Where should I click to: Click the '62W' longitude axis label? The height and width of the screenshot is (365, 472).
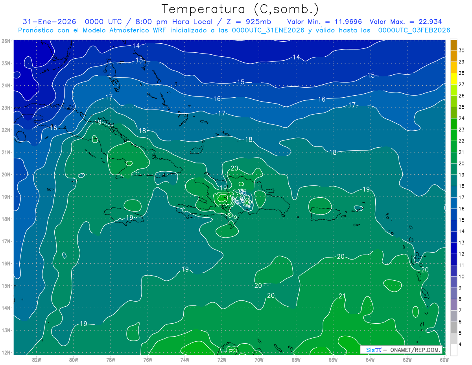(x=407, y=359)
